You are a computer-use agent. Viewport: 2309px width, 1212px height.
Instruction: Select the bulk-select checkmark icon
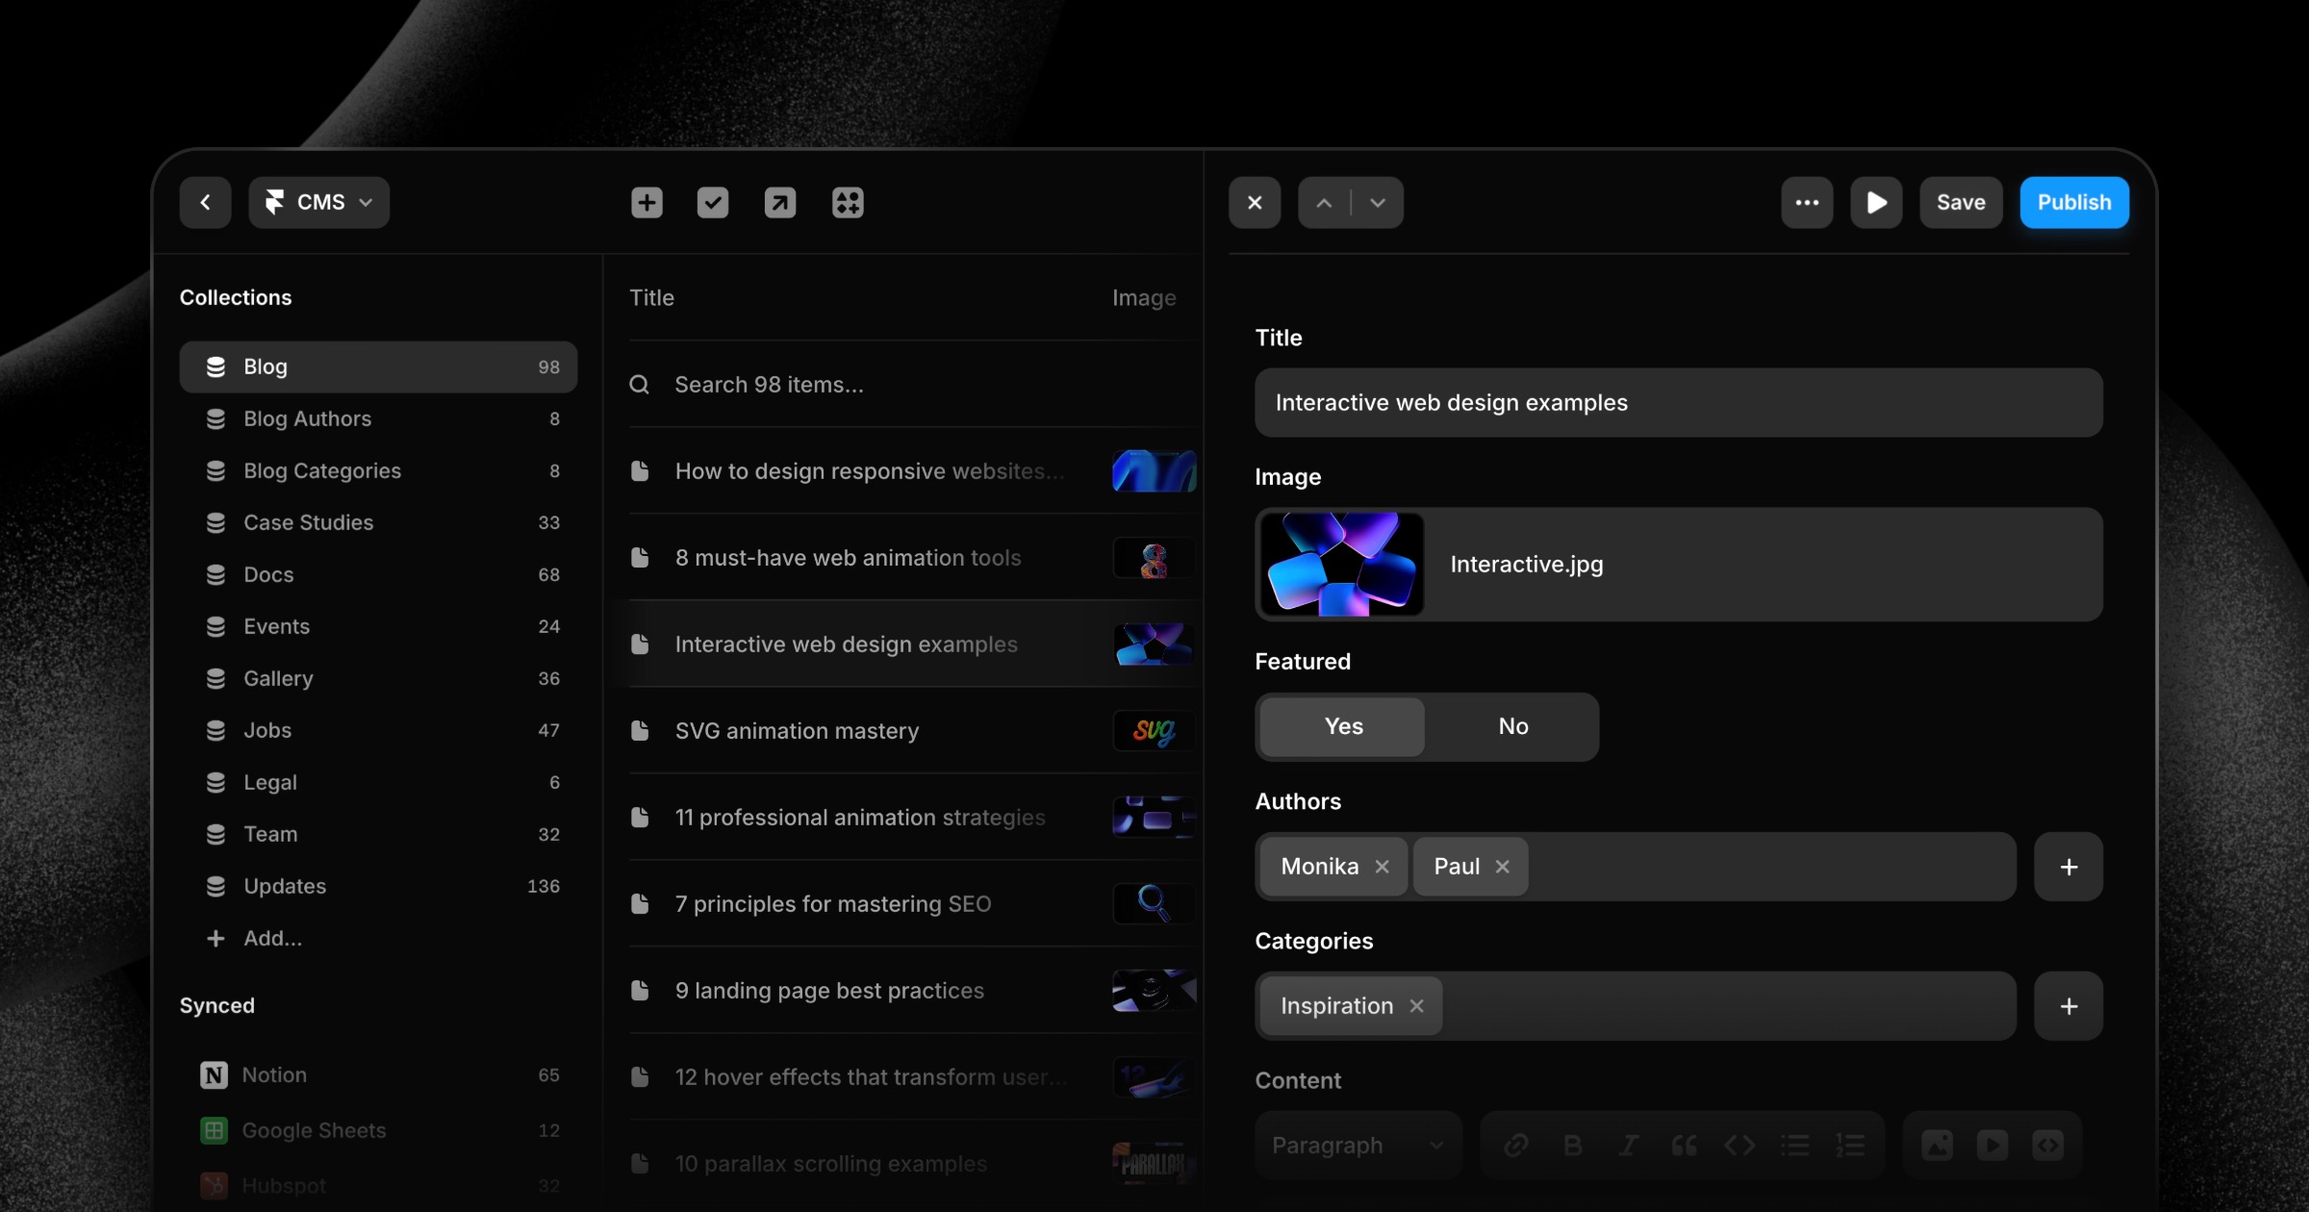(712, 202)
